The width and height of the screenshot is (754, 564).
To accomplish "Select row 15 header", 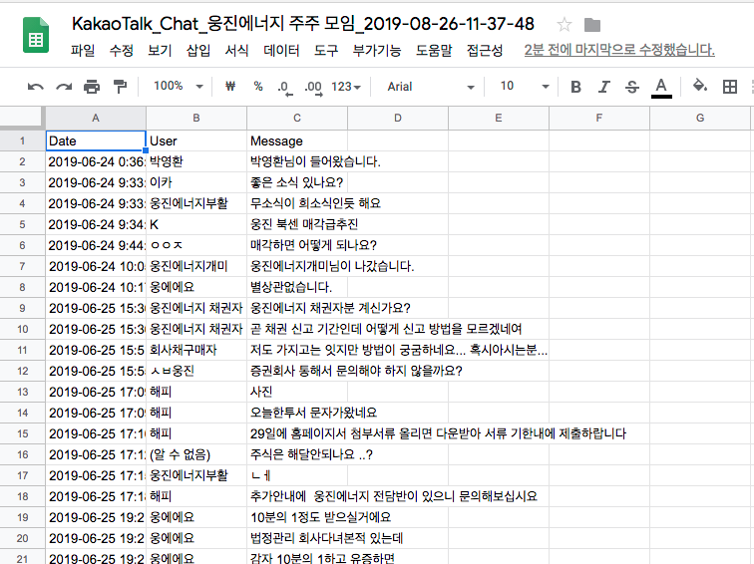I will click(22, 433).
